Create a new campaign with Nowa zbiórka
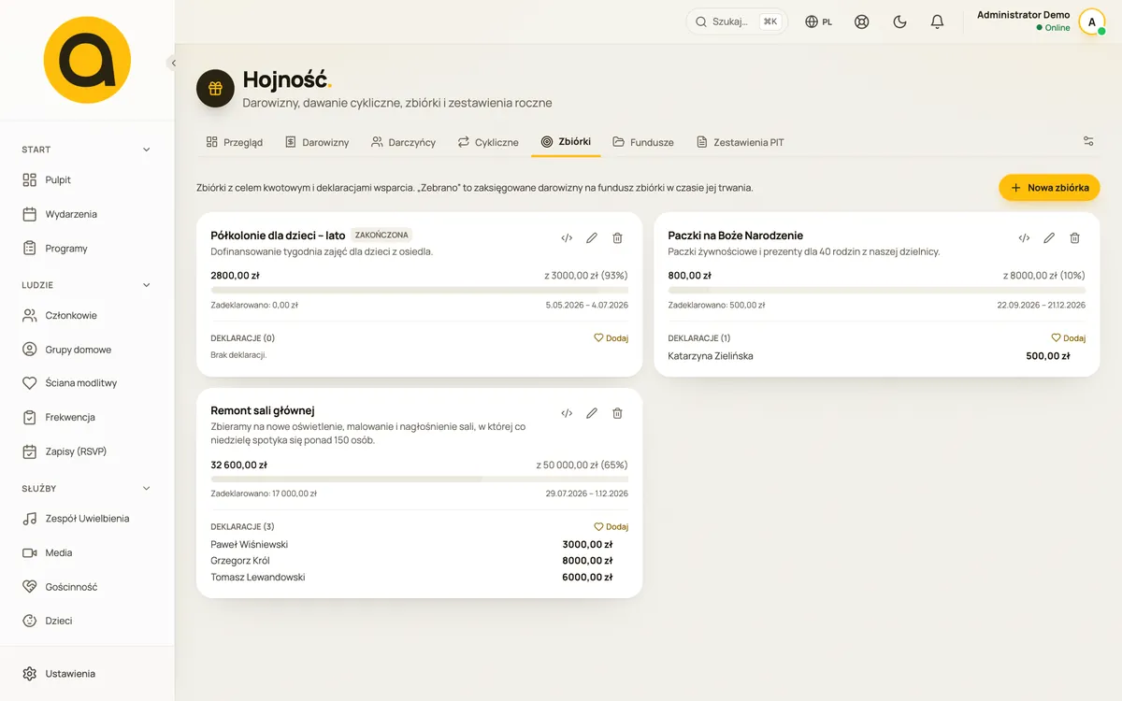Screen dimensions: 1122x701 click(1049, 188)
